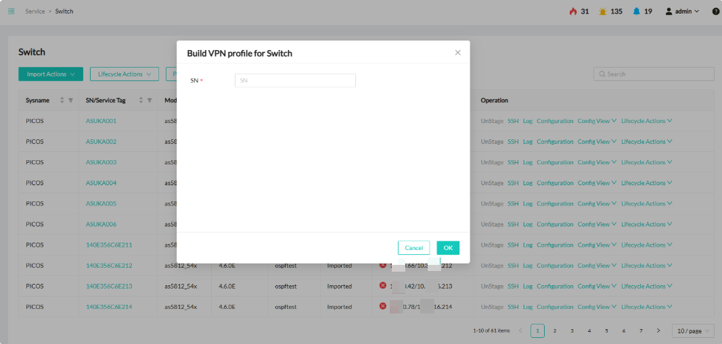The width and height of the screenshot is (722, 344).
Task: Click the SN input field
Action: 295,80
